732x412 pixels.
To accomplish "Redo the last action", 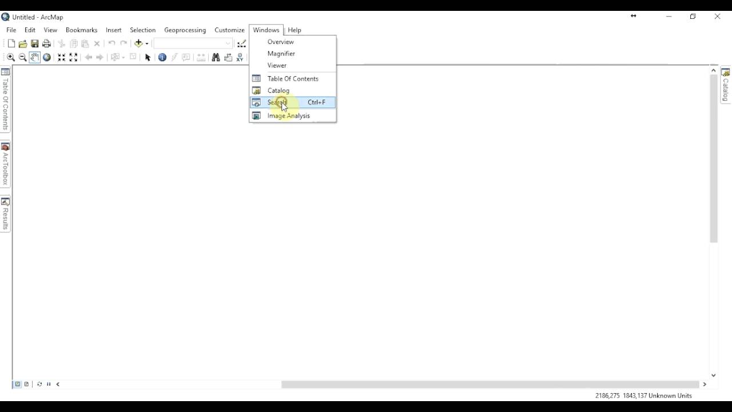I will [124, 43].
